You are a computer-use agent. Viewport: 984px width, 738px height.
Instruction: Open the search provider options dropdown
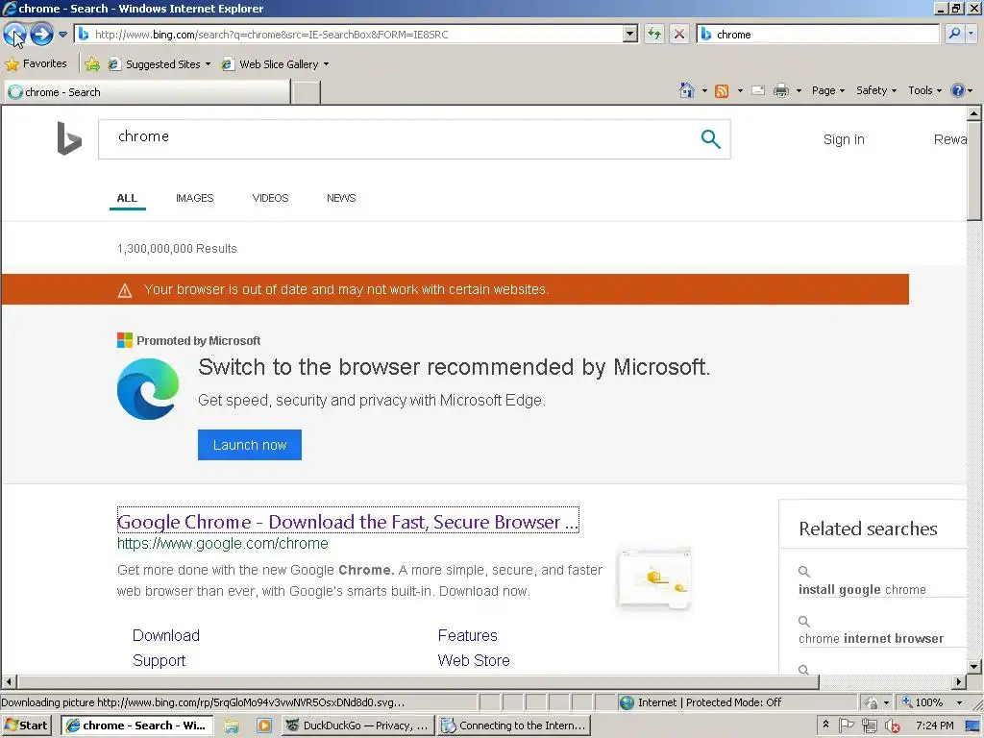pos(972,34)
